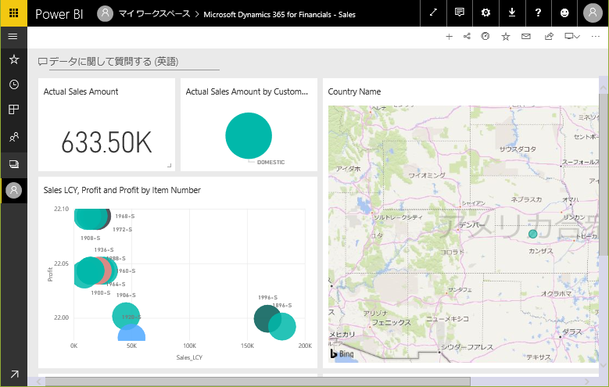The image size is (609, 387).
Task: Open Shared with me icon in sidebar
Action: (x=13, y=137)
